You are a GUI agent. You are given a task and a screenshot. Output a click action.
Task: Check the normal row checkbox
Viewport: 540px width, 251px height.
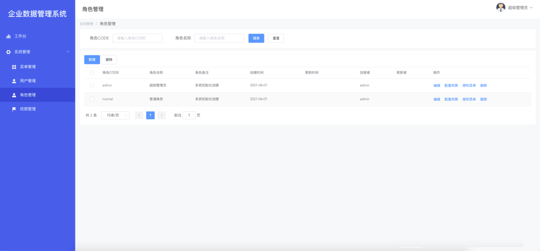pyautogui.click(x=92, y=99)
